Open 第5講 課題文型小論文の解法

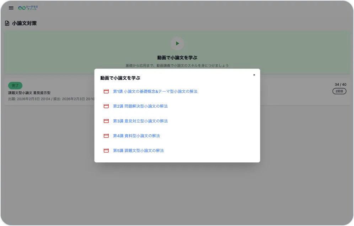pos(138,151)
